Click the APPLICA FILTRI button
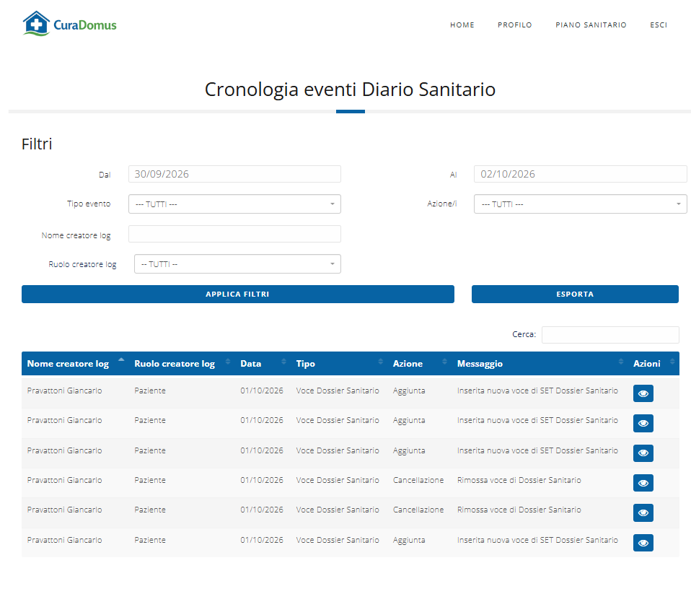 pos(238,294)
